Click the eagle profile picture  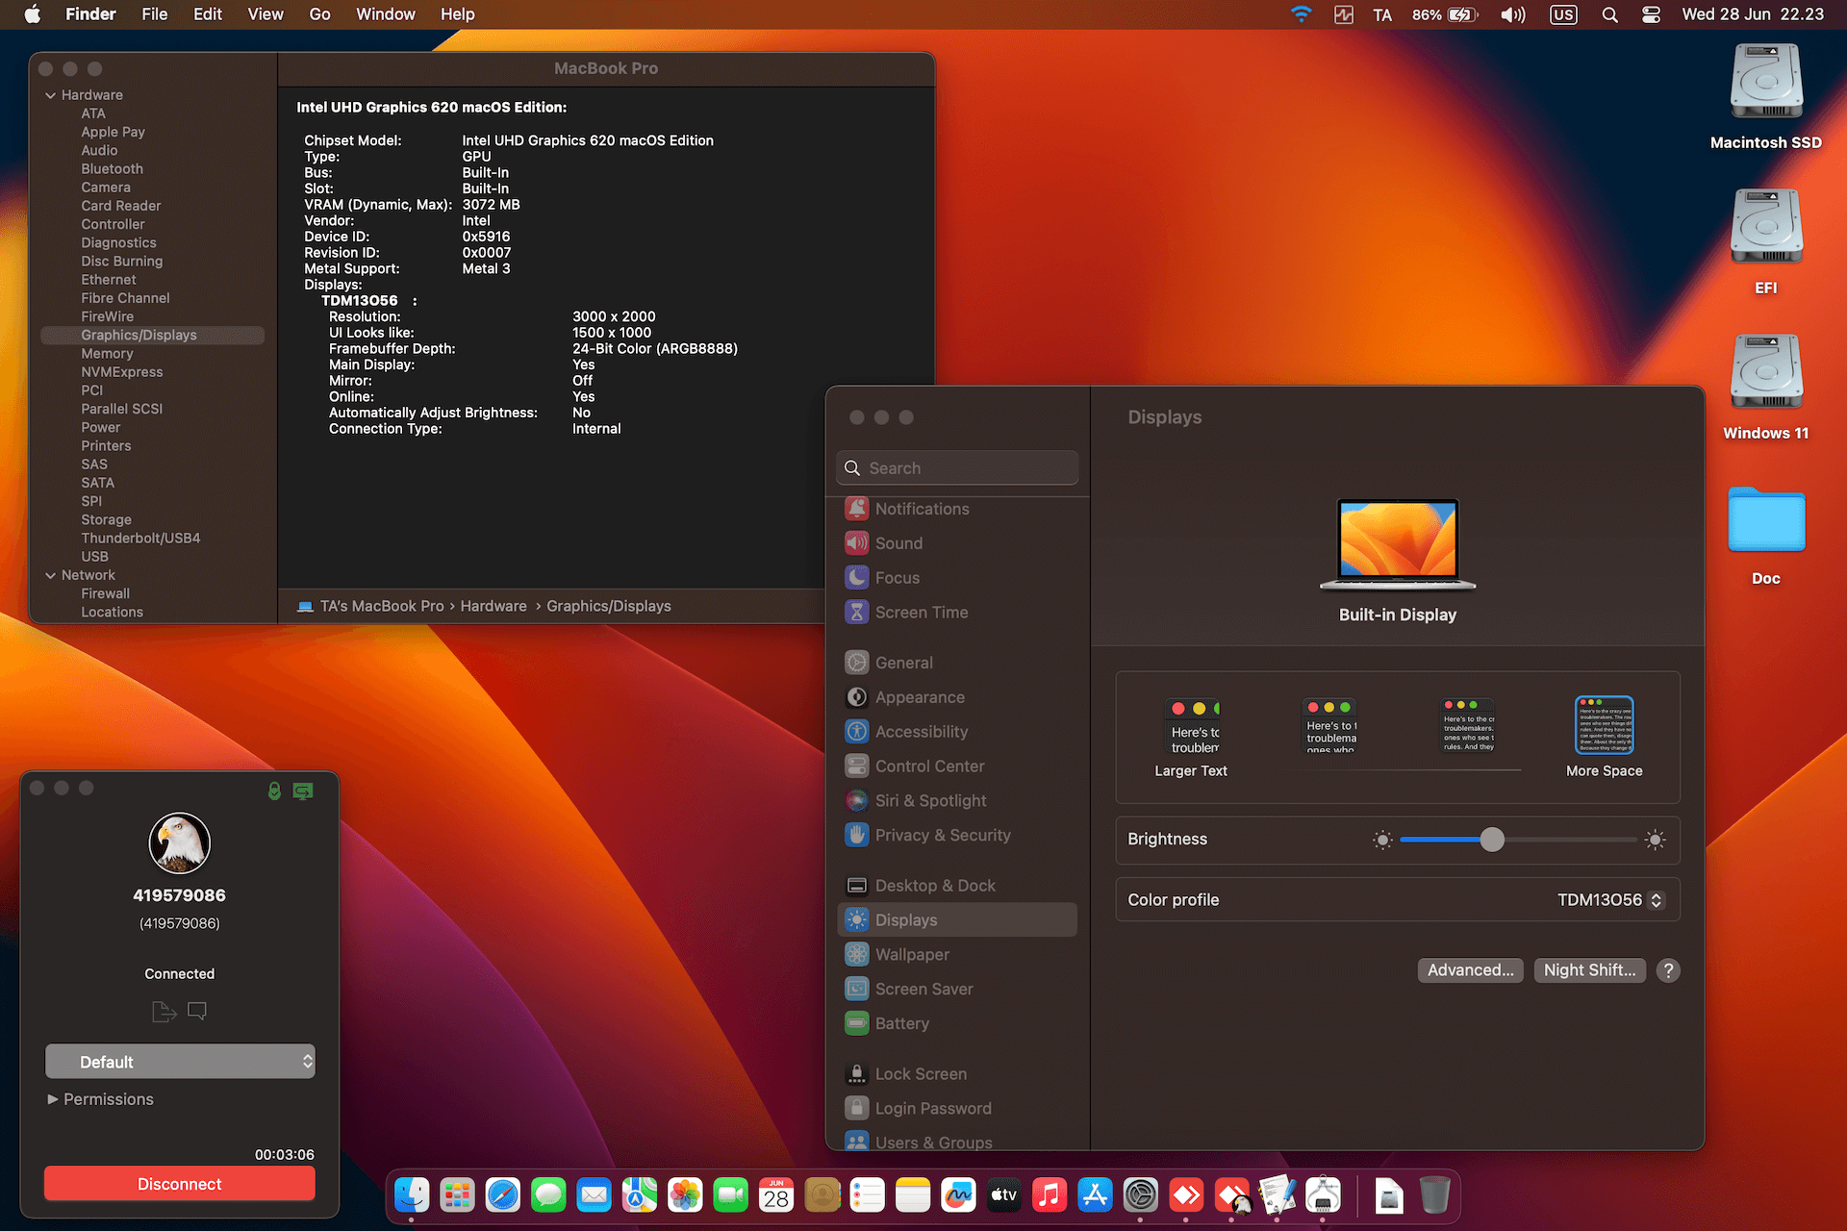click(x=179, y=843)
